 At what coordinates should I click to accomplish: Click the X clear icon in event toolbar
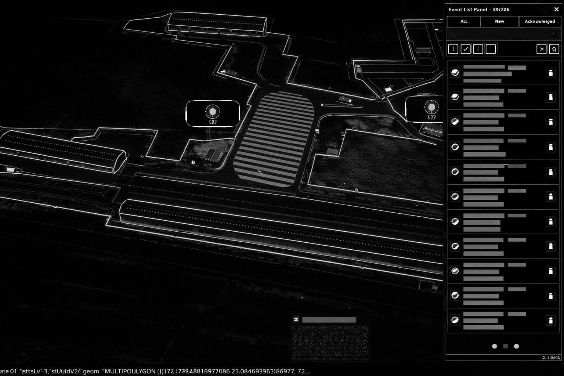pyautogui.click(x=542, y=49)
